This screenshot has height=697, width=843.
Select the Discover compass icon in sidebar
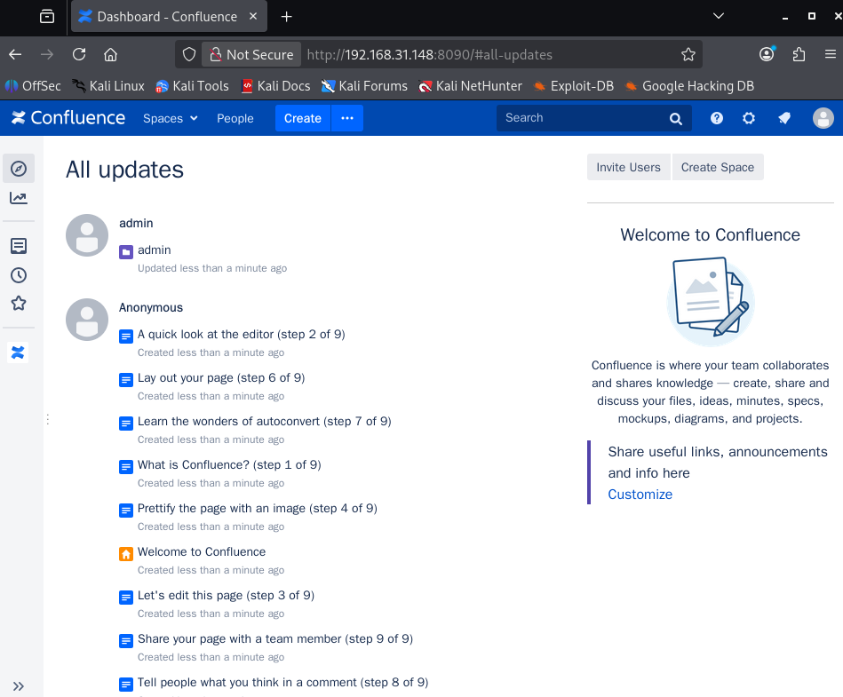point(18,168)
